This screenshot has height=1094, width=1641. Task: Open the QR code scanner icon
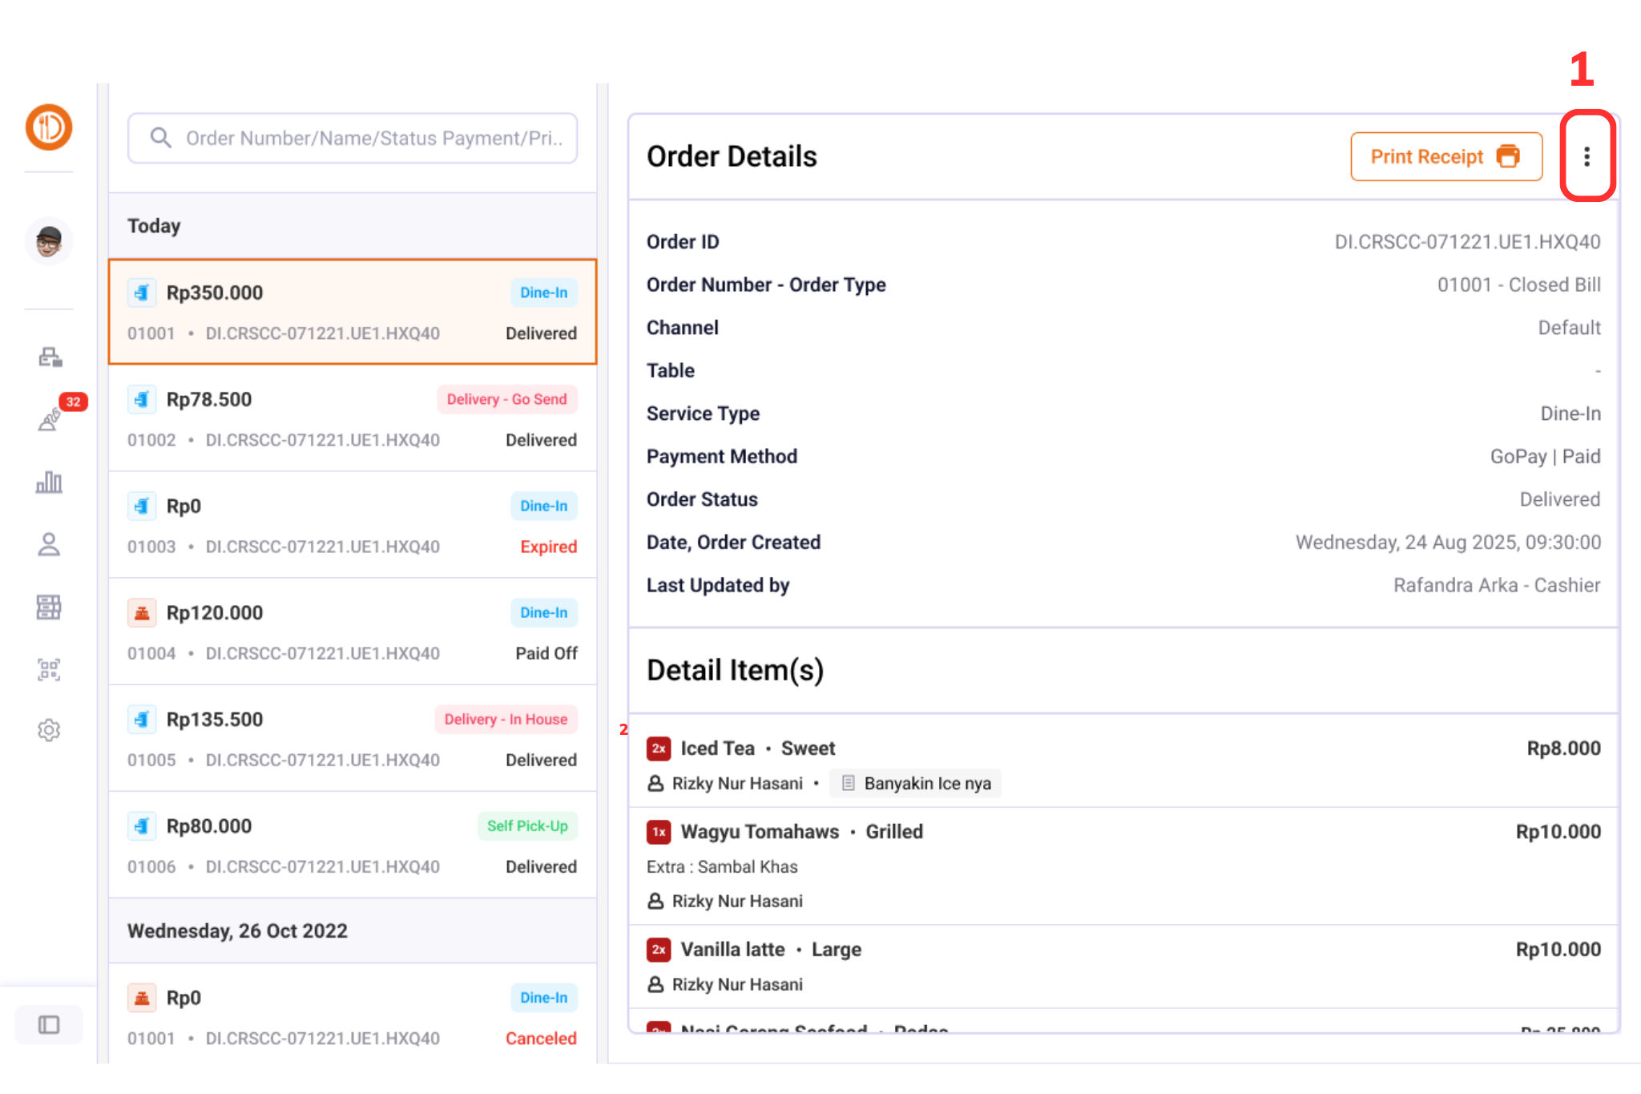[x=49, y=669]
